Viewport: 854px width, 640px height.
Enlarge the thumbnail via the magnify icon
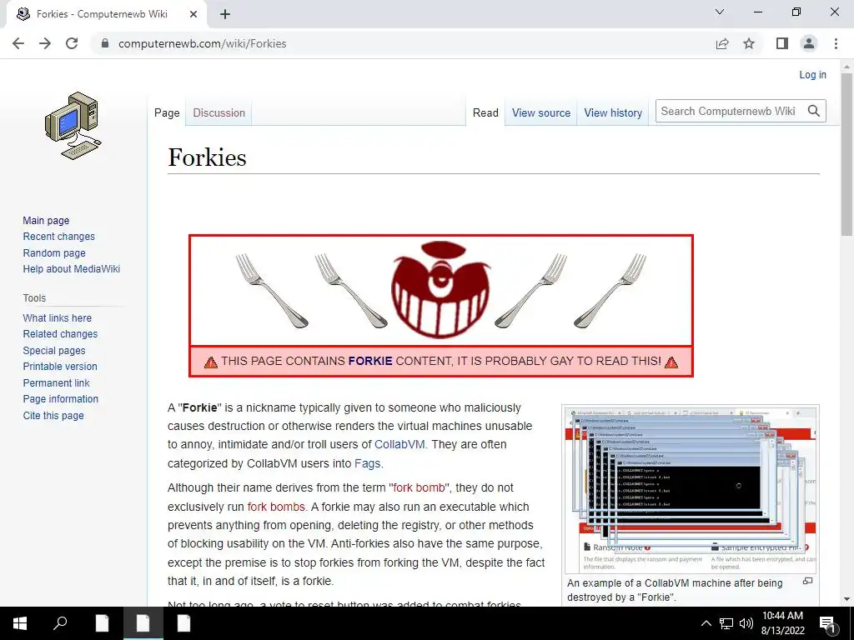point(807,581)
